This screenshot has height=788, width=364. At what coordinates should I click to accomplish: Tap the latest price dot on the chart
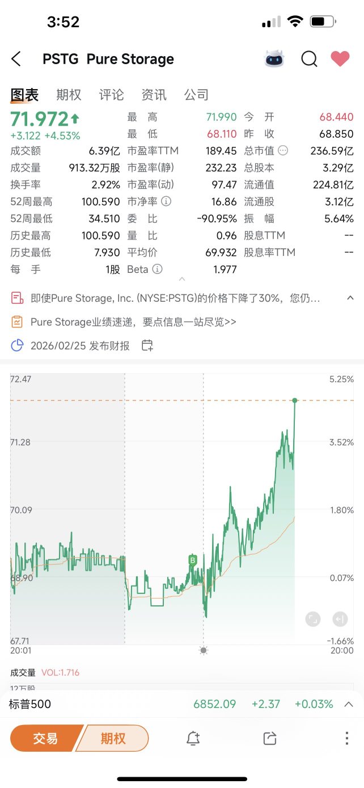tap(295, 401)
